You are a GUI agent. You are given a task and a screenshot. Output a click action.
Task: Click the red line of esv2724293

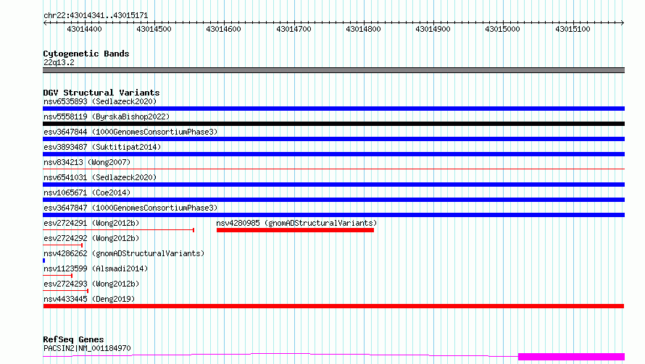point(65,291)
